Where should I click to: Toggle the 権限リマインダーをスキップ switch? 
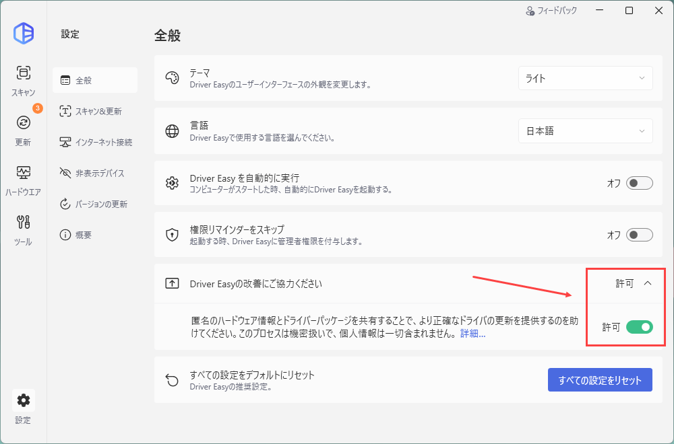click(639, 235)
